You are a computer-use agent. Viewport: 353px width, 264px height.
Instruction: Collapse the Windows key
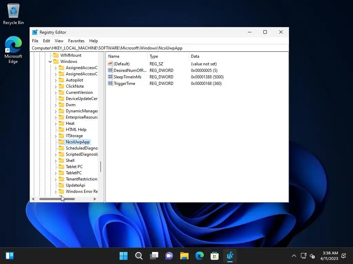click(x=50, y=62)
